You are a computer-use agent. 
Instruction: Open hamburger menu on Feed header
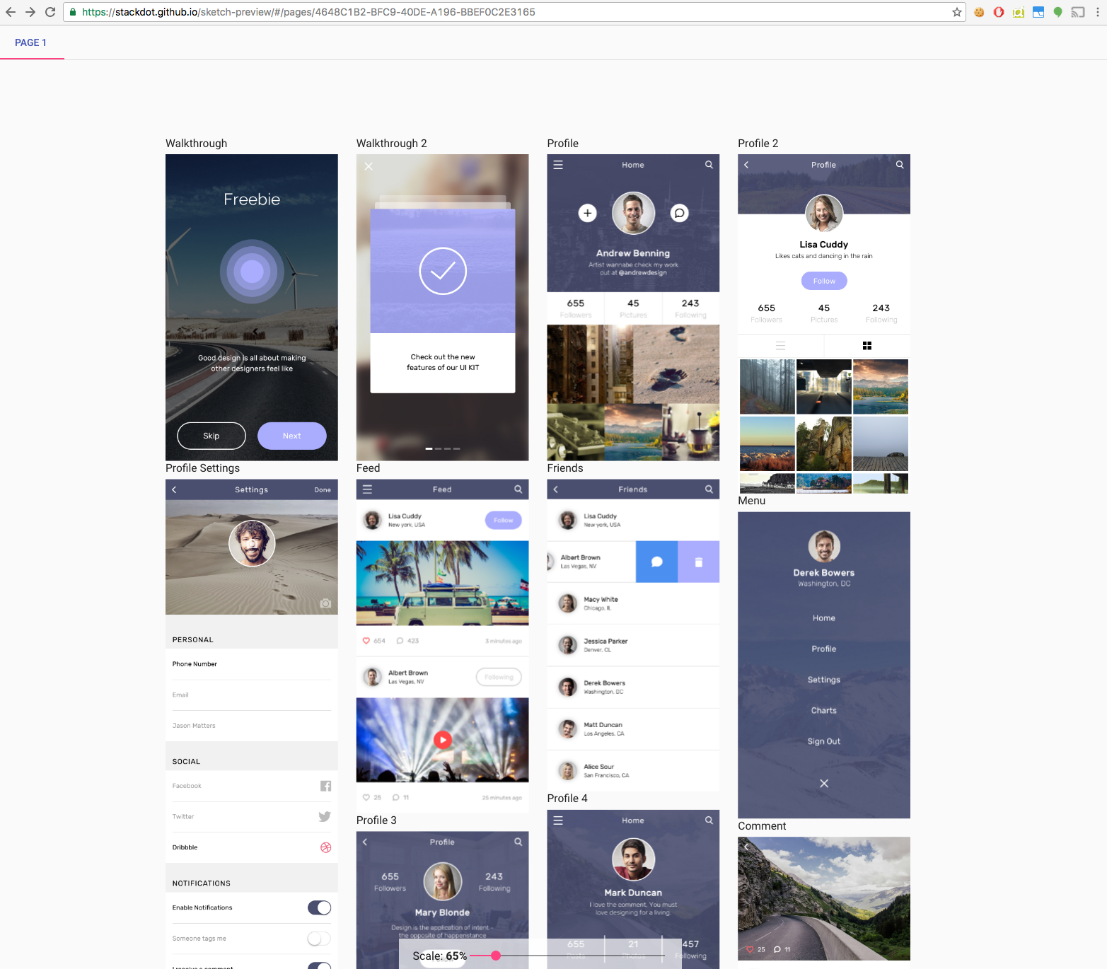pos(367,489)
